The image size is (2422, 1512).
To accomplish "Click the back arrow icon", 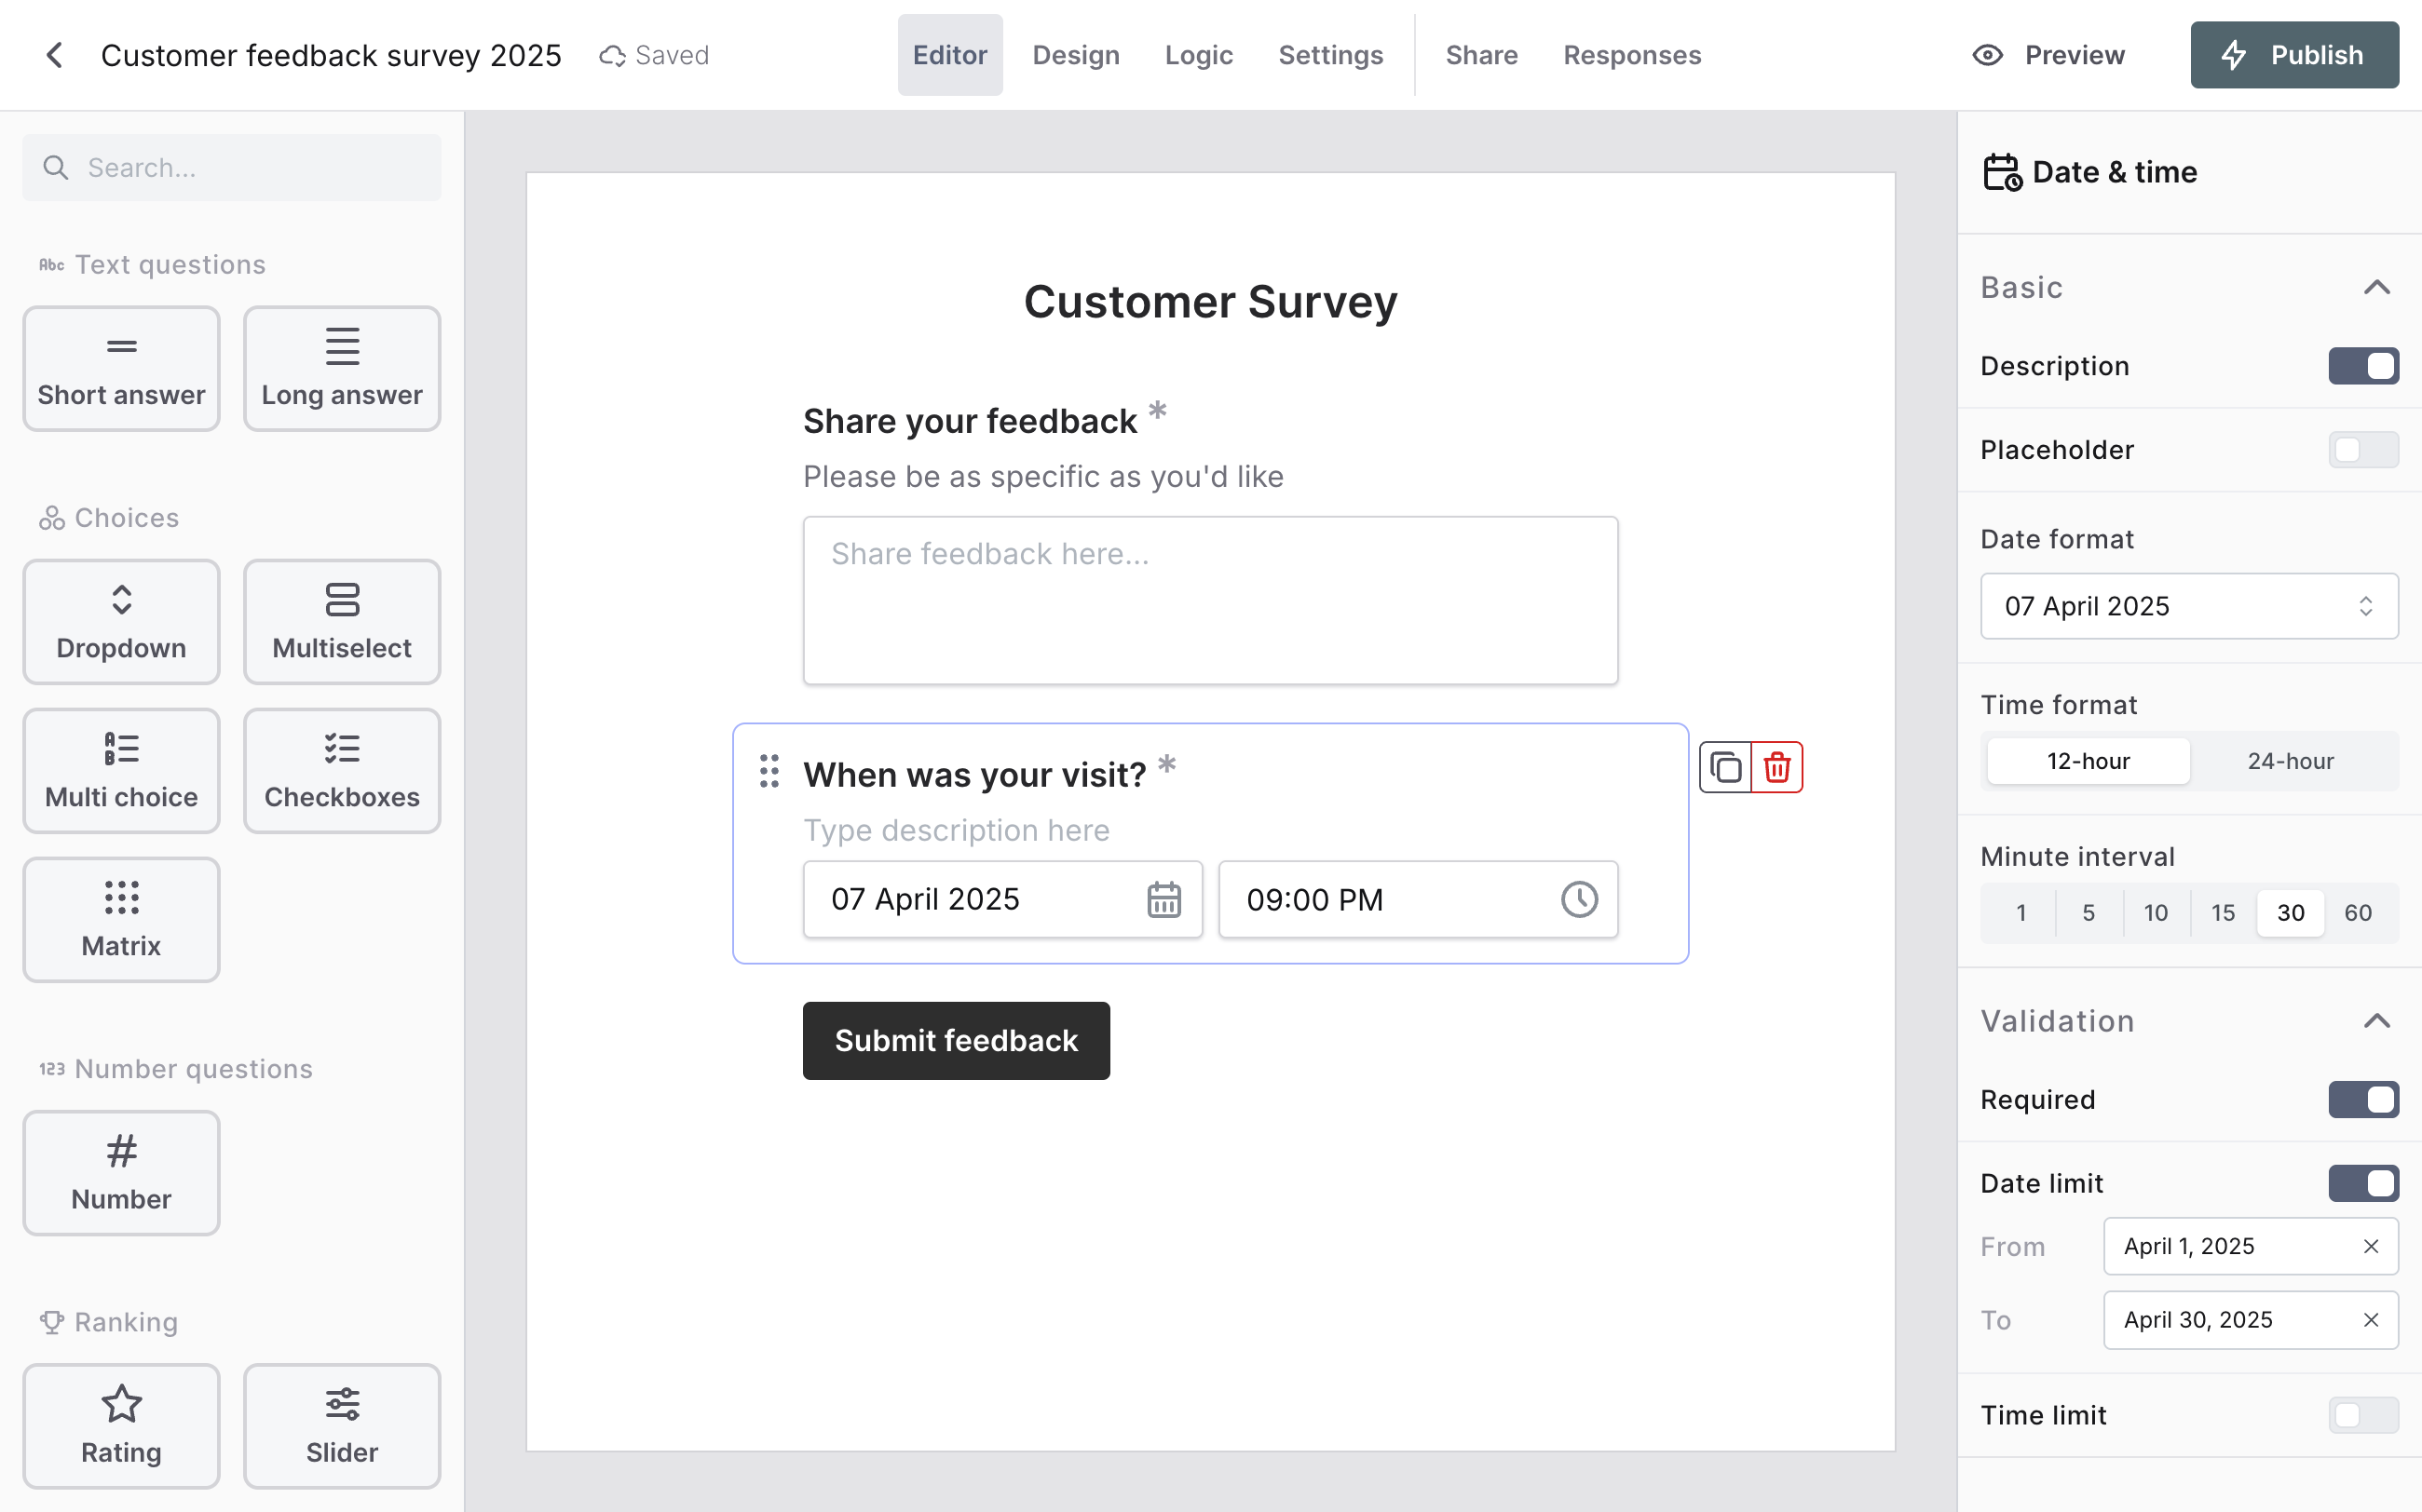I will coord(54,55).
